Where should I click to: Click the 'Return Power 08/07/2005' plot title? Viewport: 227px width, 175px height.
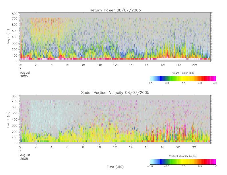pyautogui.click(x=115, y=10)
